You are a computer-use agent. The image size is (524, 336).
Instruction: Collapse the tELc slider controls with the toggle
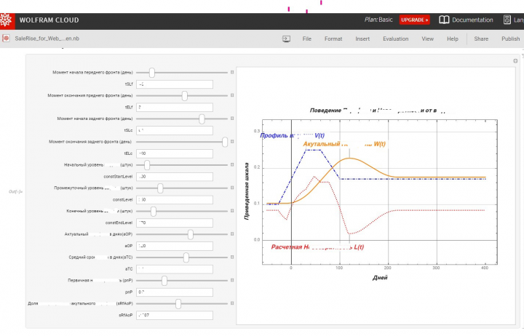[232, 142]
